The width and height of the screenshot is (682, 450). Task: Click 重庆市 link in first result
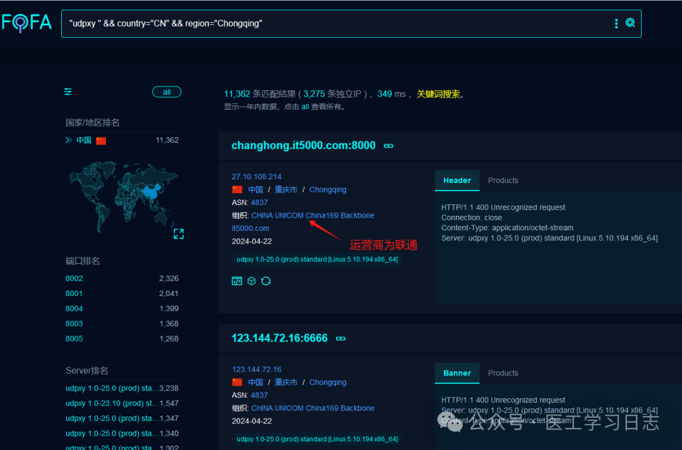pyautogui.click(x=286, y=189)
